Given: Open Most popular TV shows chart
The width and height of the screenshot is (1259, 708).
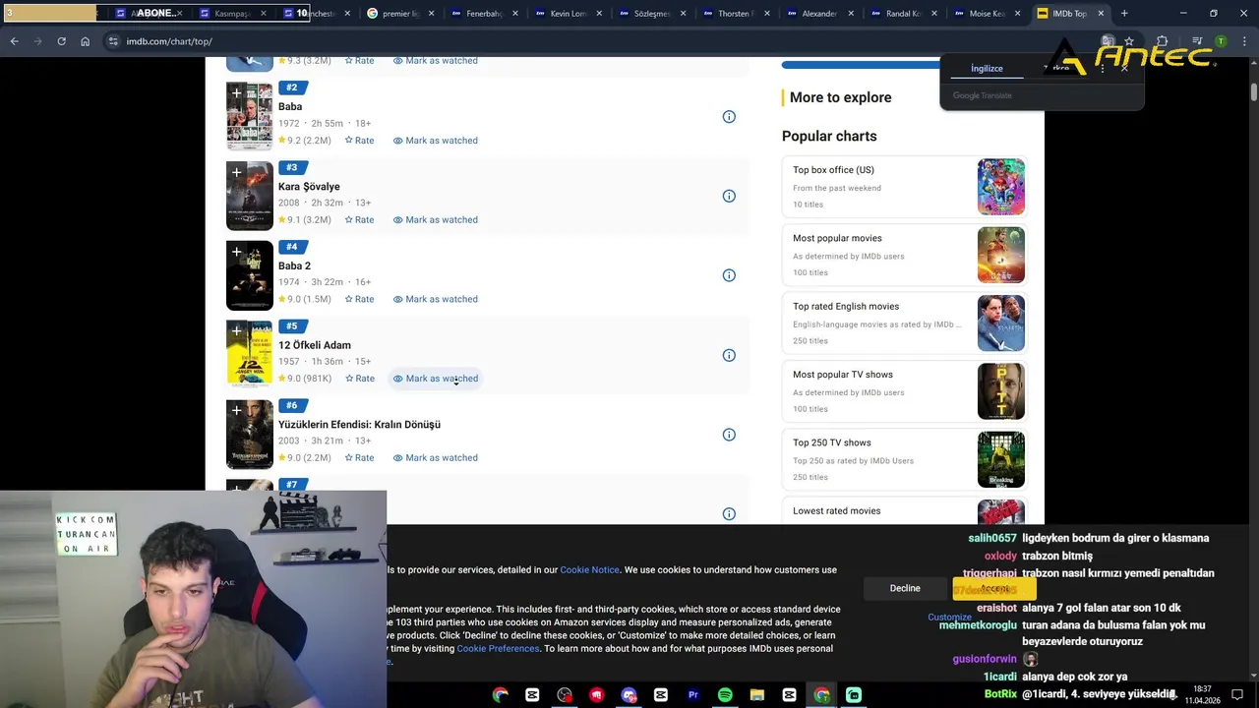Looking at the screenshot, I should click(904, 391).
